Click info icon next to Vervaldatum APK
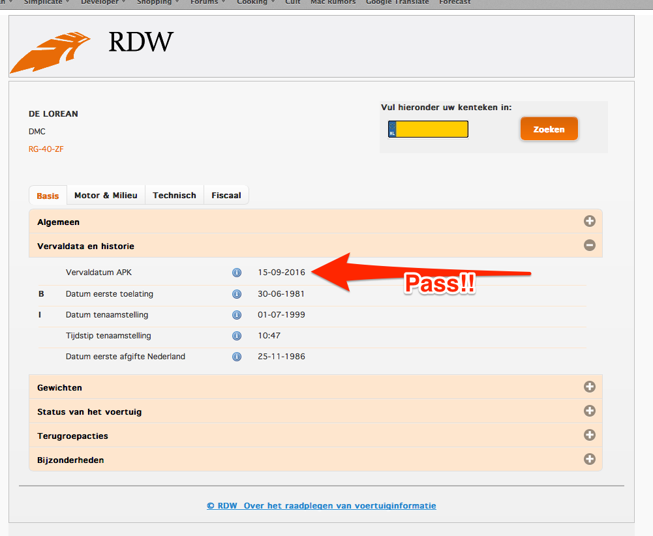The image size is (653, 536). 237,273
